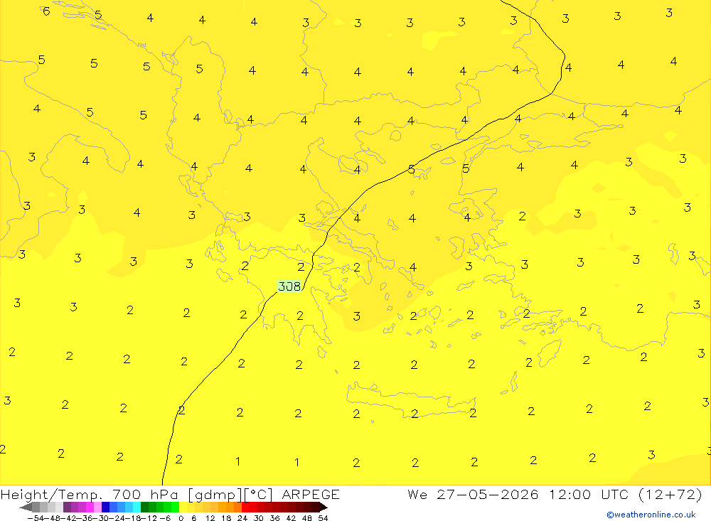
Task: Select the gray left arrow end of the legend
Action: [26, 507]
